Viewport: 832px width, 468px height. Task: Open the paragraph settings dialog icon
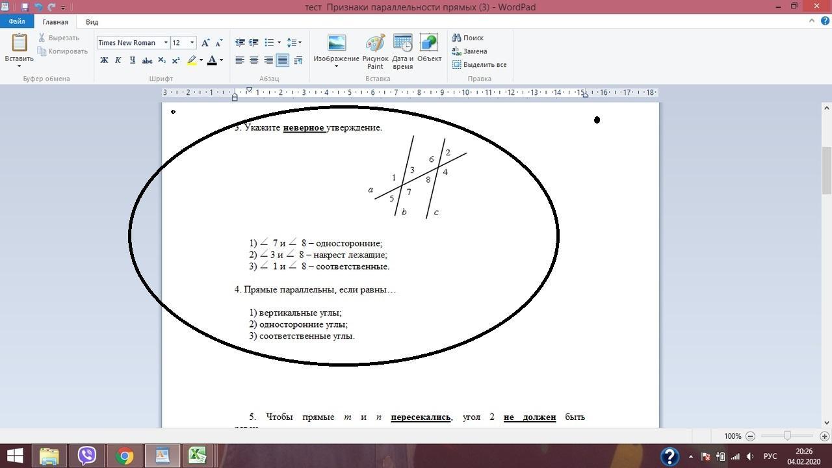pos(298,60)
